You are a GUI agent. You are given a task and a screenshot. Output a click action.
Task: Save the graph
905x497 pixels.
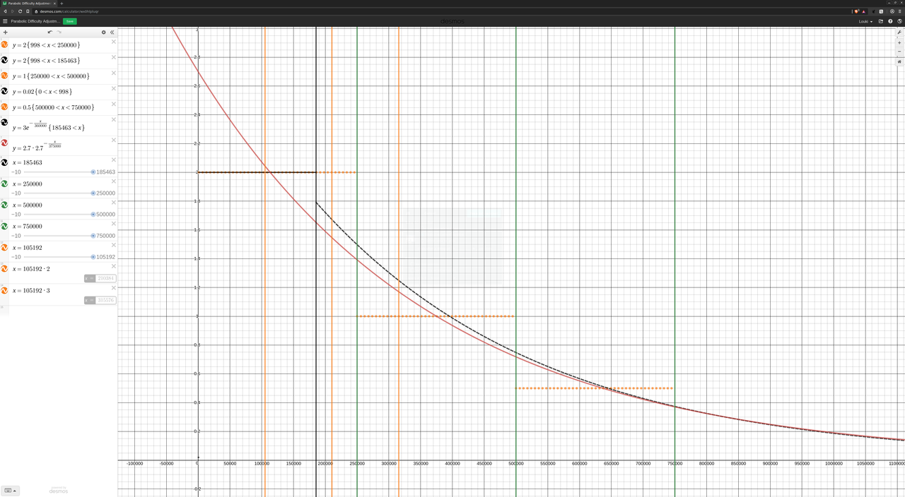pos(69,21)
